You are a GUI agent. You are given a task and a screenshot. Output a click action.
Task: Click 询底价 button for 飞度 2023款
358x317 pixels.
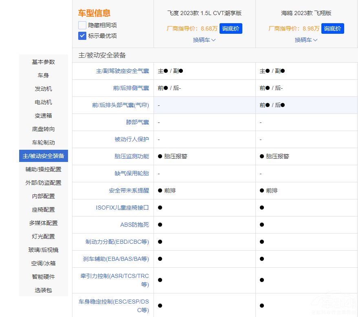(231, 28)
